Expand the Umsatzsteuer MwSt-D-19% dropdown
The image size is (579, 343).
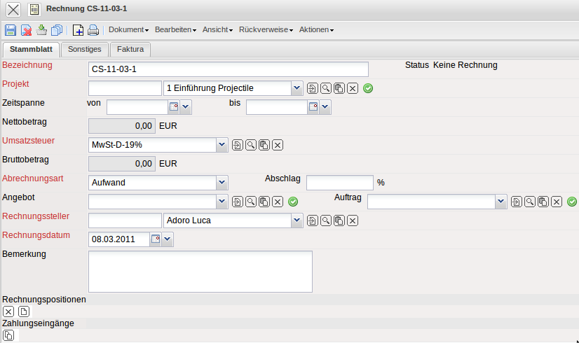point(222,145)
